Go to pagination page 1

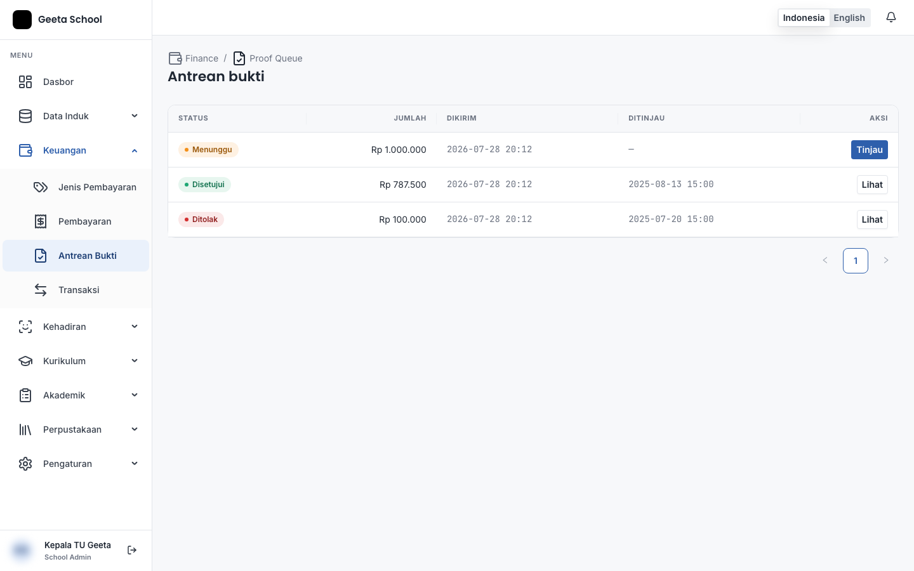[x=856, y=261]
